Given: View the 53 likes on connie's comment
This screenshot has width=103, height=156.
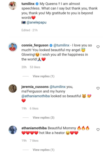Looking at the screenshot, I should click(35, 67).
